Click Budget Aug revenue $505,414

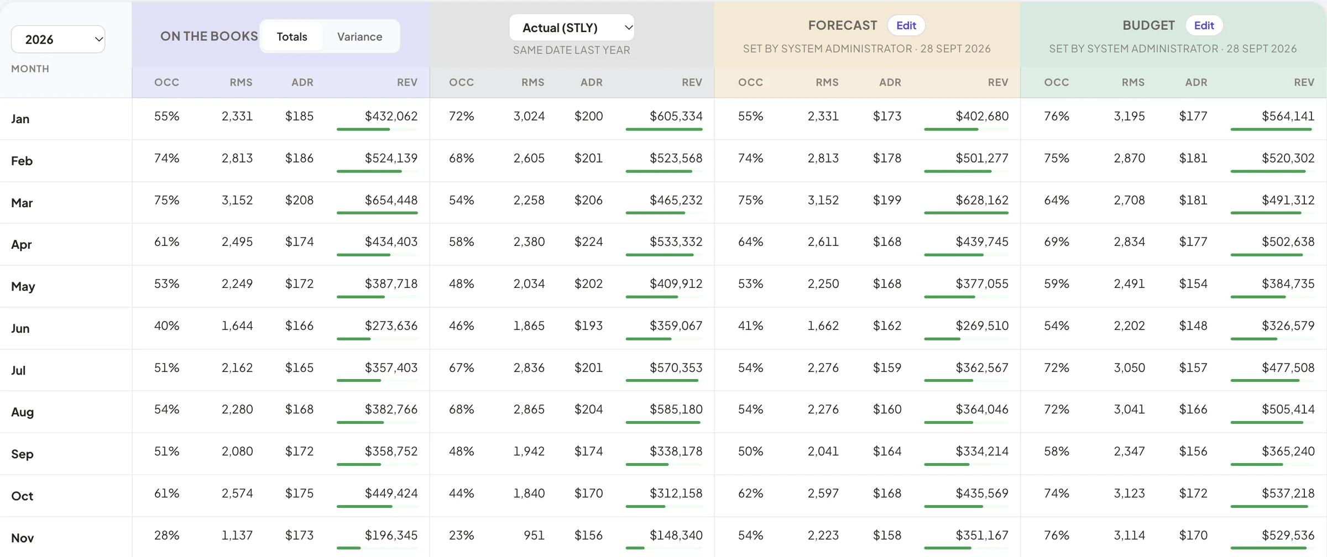(1288, 409)
